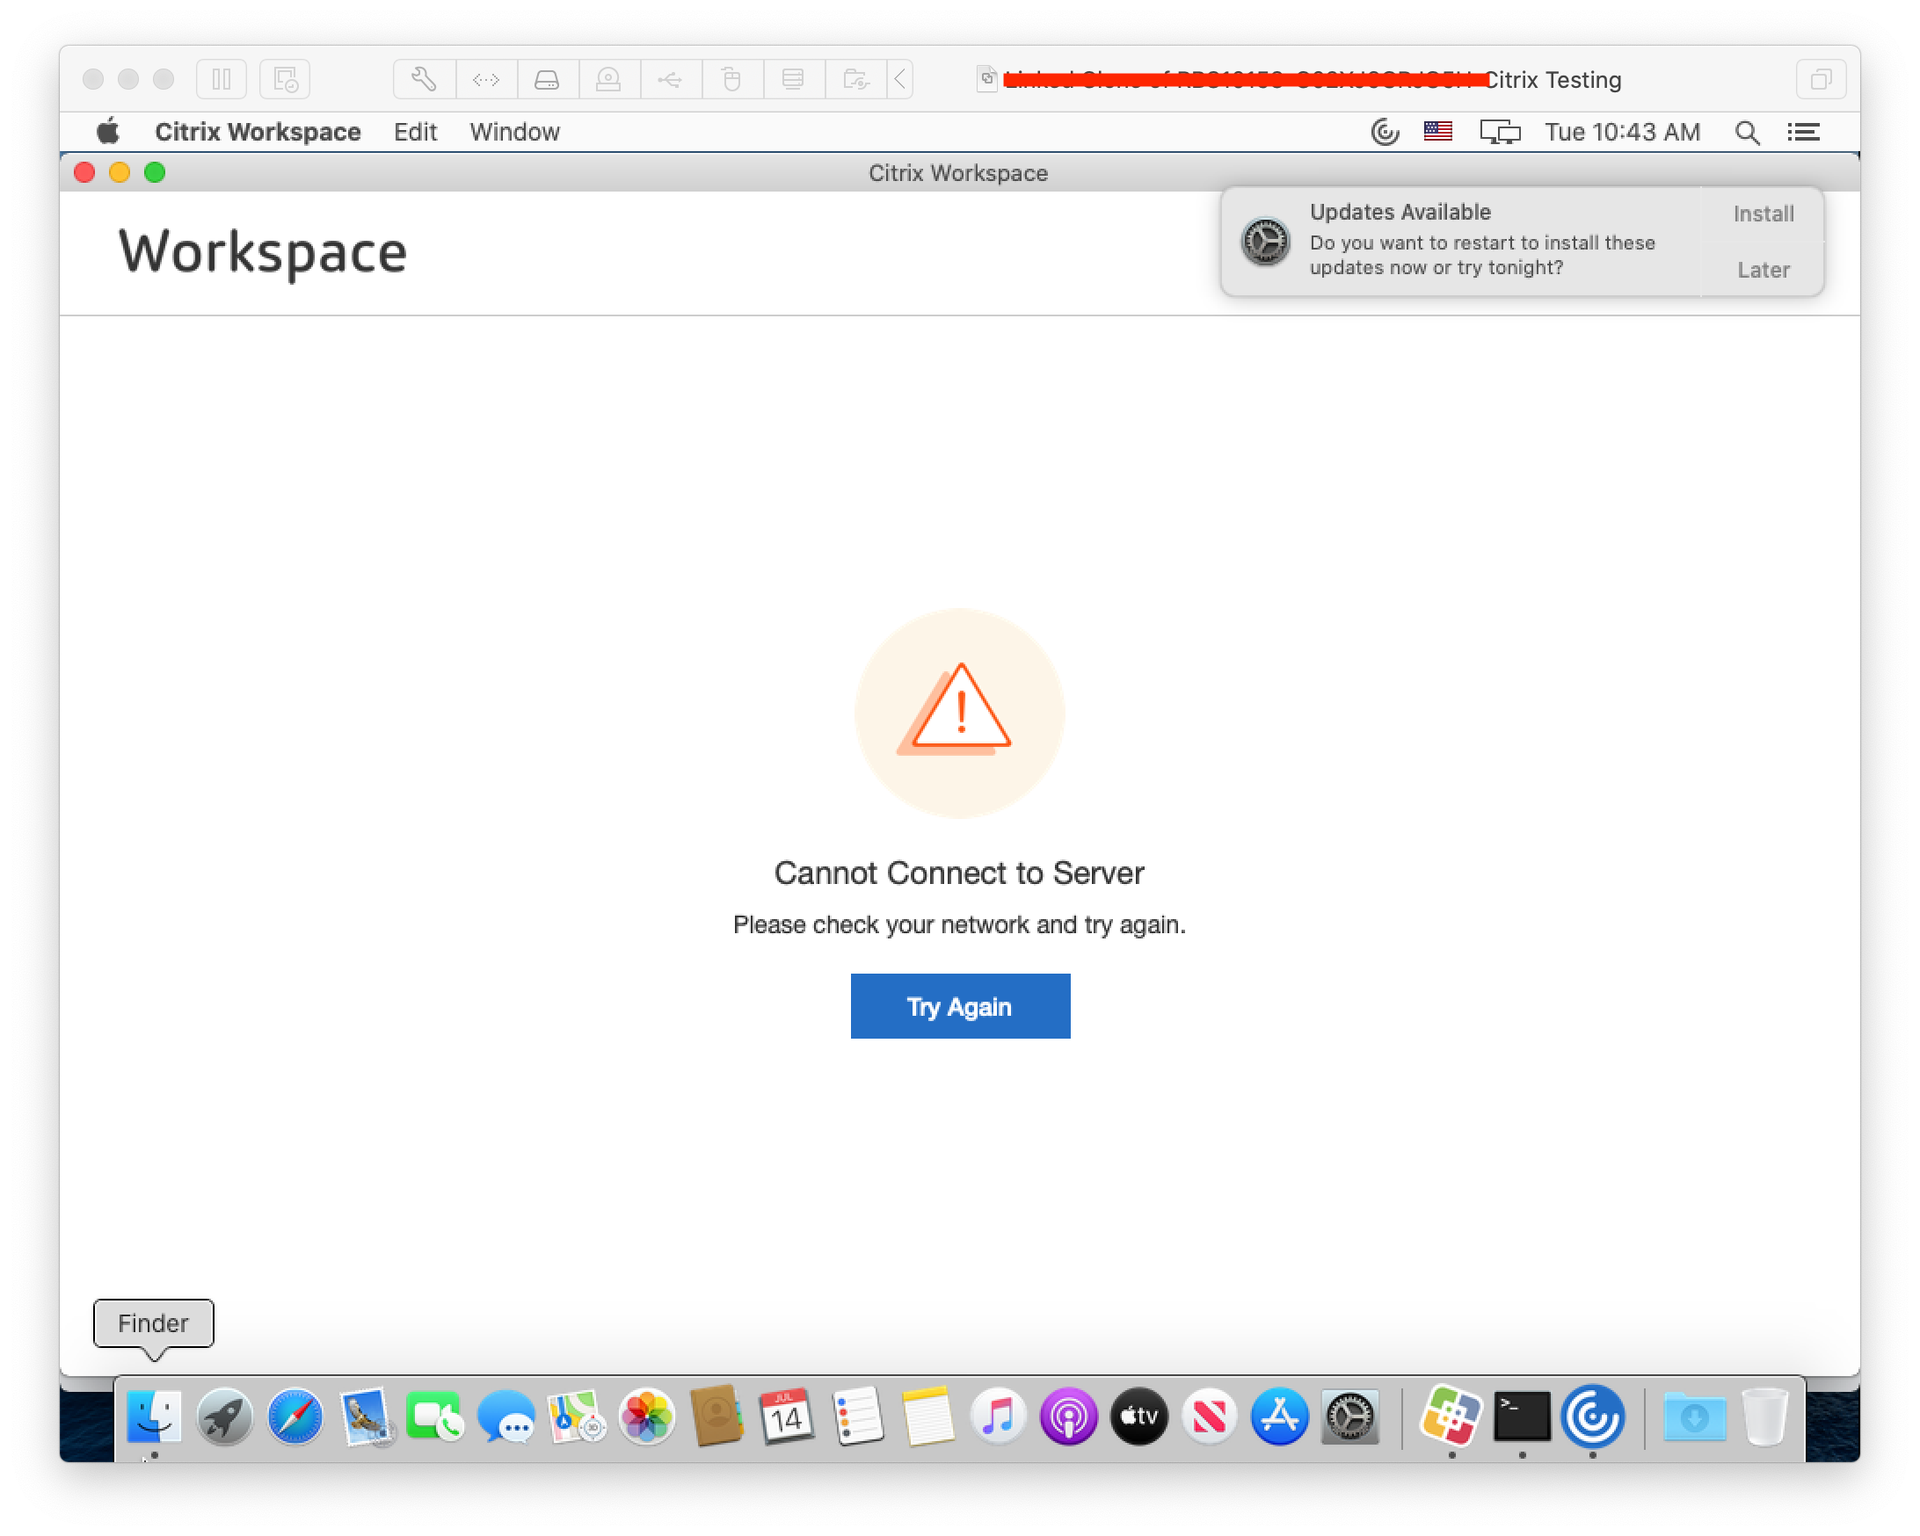Open Photos from the Dock
Screen dimensions: 1920x1536
646,1415
